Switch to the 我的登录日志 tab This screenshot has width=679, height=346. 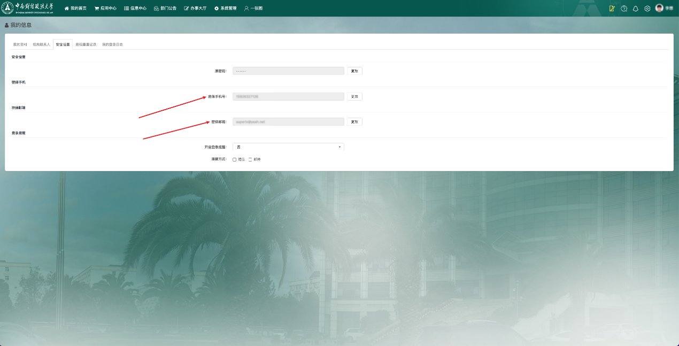click(112, 44)
